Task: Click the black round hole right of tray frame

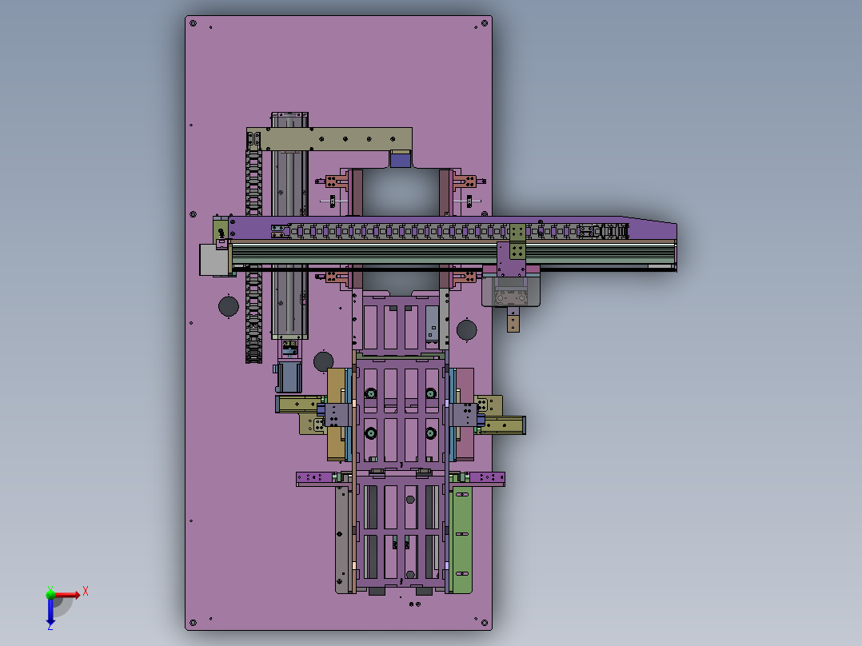Action: tap(467, 330)
